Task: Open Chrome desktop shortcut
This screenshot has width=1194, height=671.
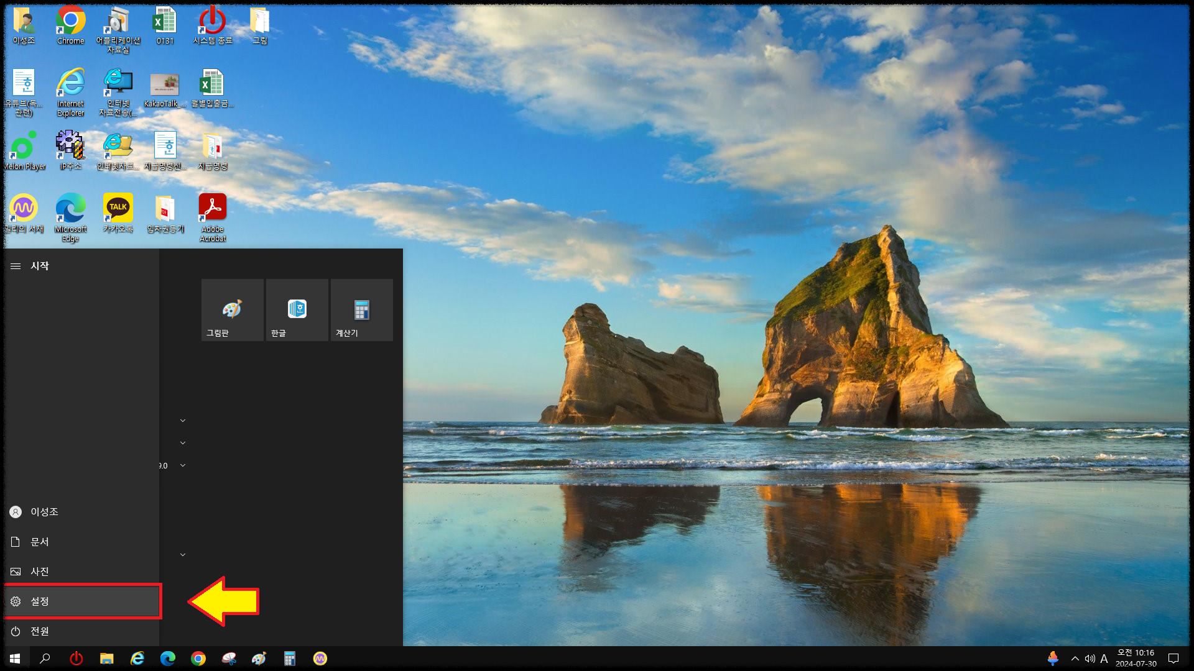Action: (x=70, y=25)
